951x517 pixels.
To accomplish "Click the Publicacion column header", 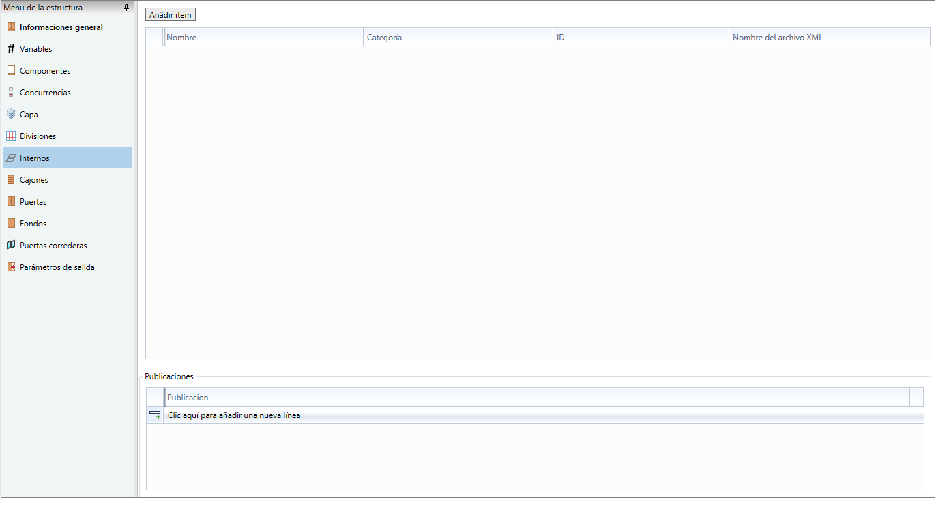I will click(537, 398).
